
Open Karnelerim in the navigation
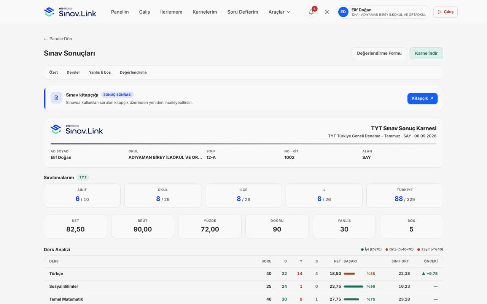tap(205, 12)
